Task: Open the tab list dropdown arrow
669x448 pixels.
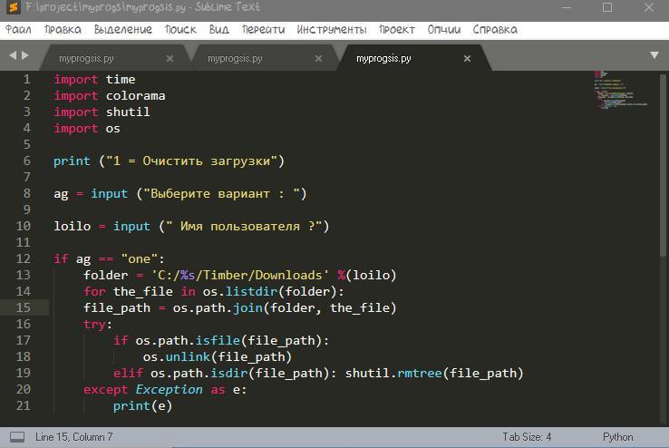Action: [654, 56]
